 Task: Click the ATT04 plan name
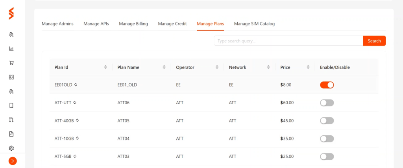[x=123, y=138]
